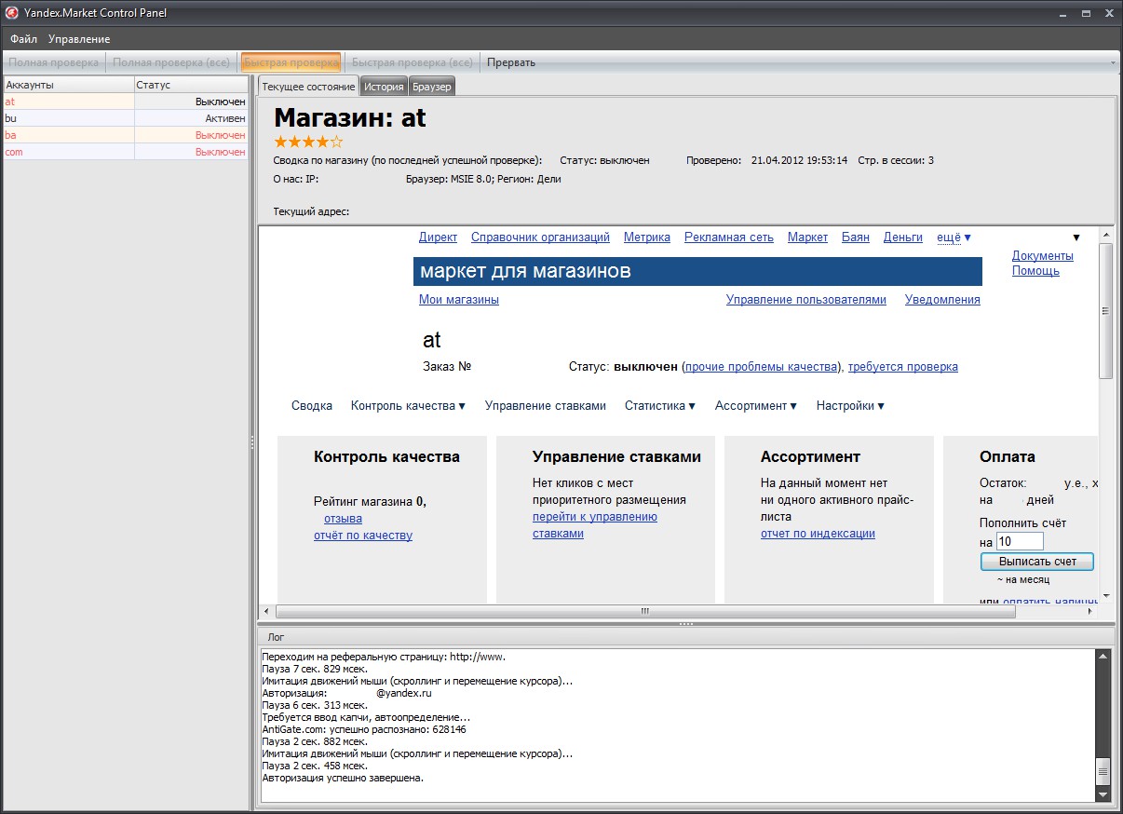Click Быстрая проверка (все) toolbar button
The height and width of the screenshot is (814, 1123).
coord(413,62)
